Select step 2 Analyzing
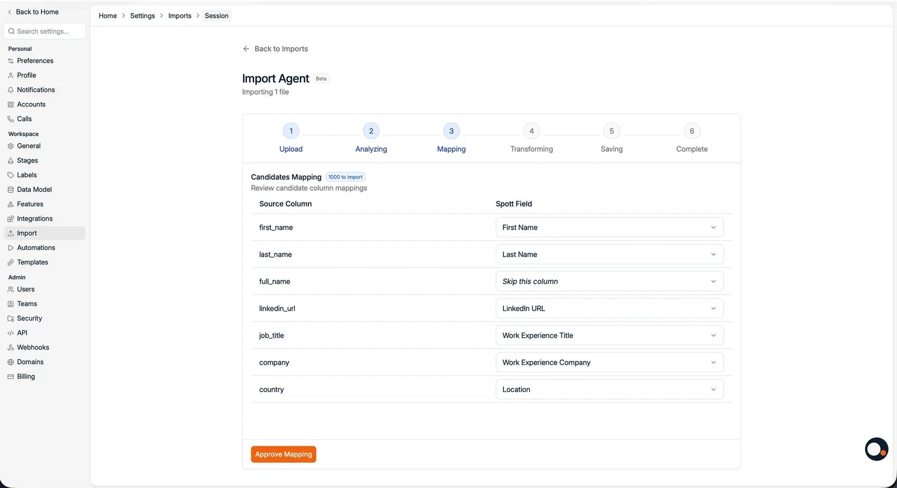 coord(371,138)
